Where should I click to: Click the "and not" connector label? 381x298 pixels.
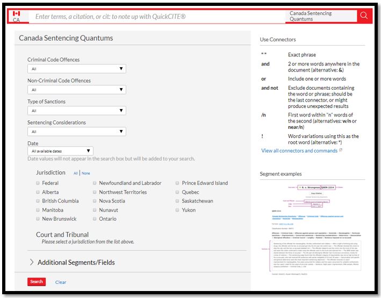coord(269,88)
